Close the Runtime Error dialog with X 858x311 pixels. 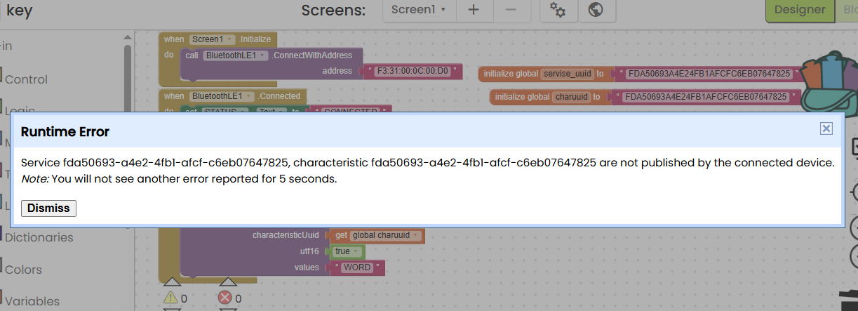[x=826, y=128]
